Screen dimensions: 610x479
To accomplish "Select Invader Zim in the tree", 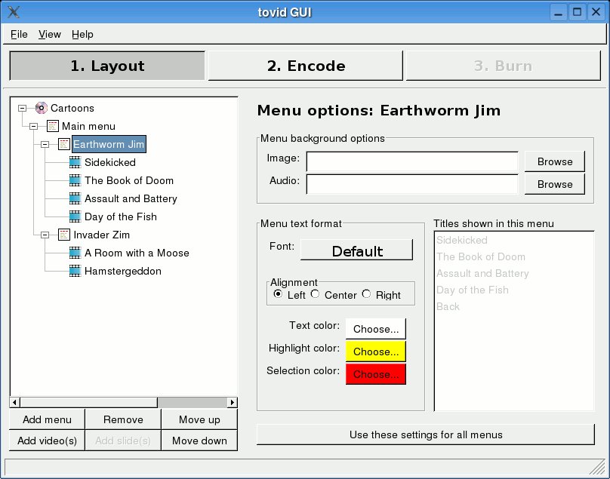I will pos(101,235).
